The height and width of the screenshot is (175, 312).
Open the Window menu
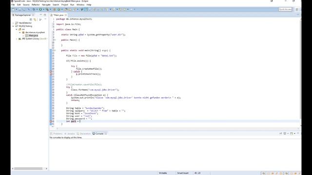click(x=80, y=4)
